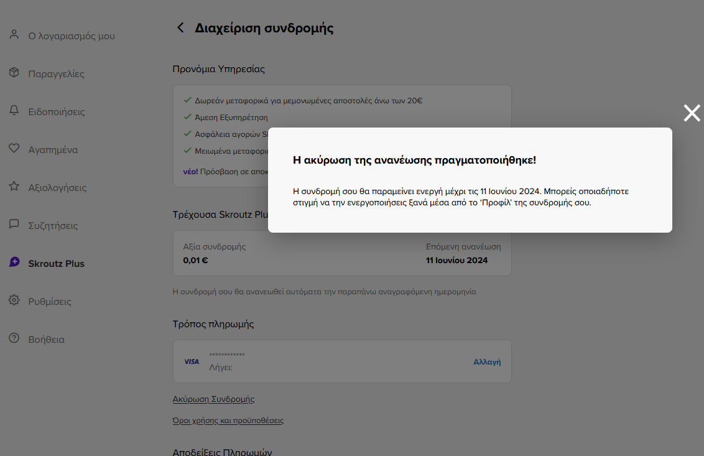The width and height of the screenshot is (704, 456).
Task: Open Αγαπημένα in the sidebar
Action: 53,149
